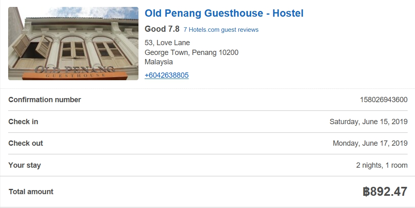This screenshot has width=415, height=208.
Task: Click the Check out label
Action: click(x=26, y=143)
